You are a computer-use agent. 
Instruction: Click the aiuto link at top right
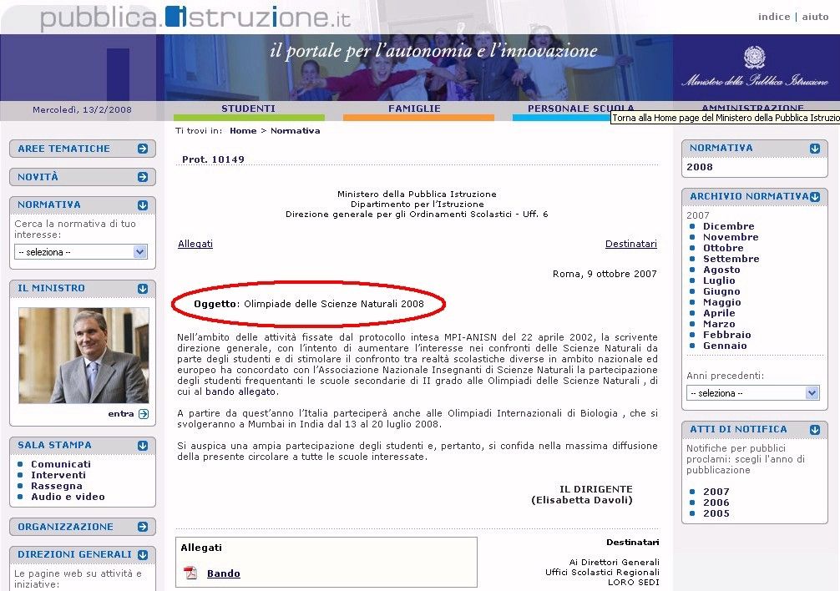click(815, 17)
